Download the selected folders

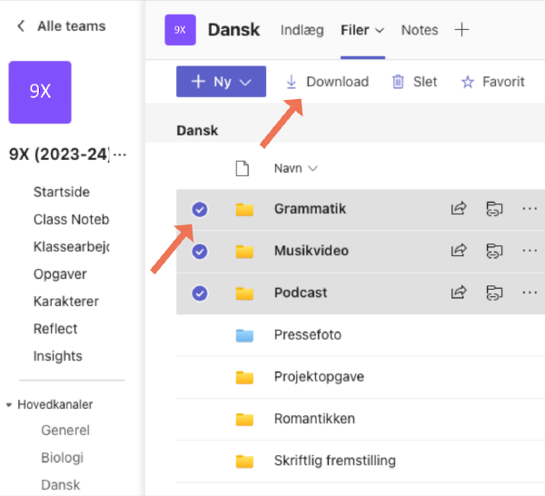(327, 82)
